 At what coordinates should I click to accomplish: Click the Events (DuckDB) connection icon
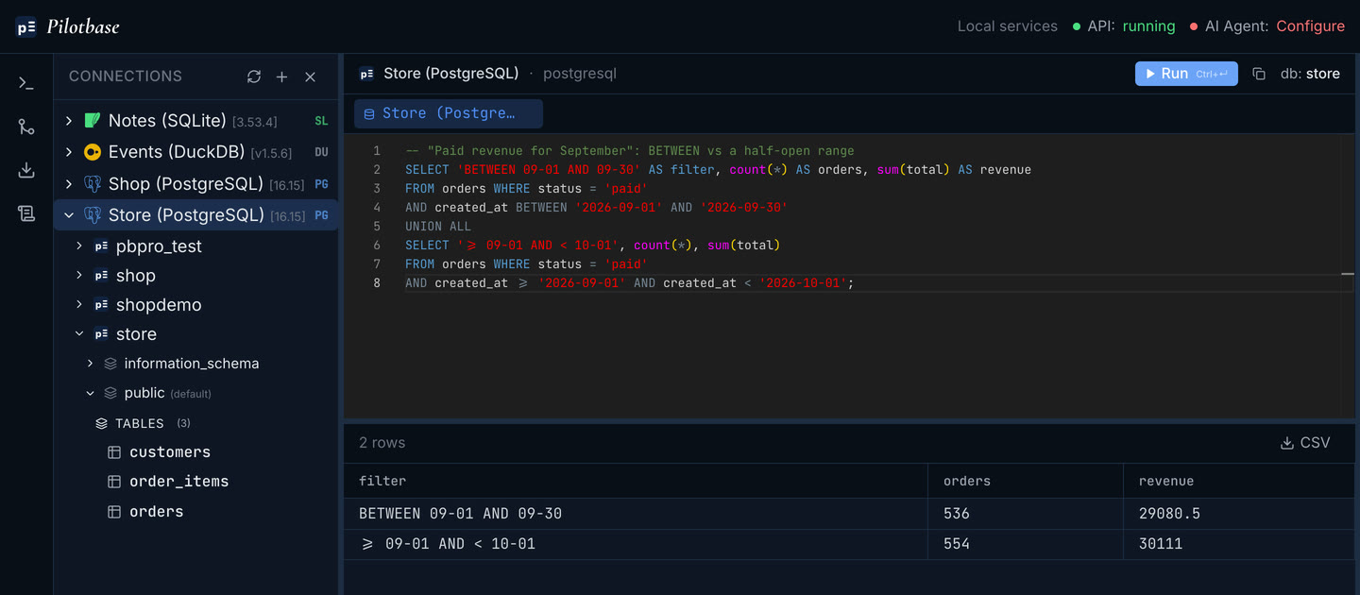tap(93, 152)
